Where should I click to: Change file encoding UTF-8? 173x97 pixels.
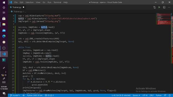[x=145, y=95]
